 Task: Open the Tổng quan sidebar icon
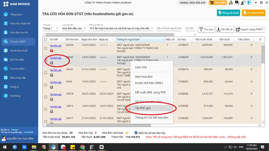tap(6, 15)
